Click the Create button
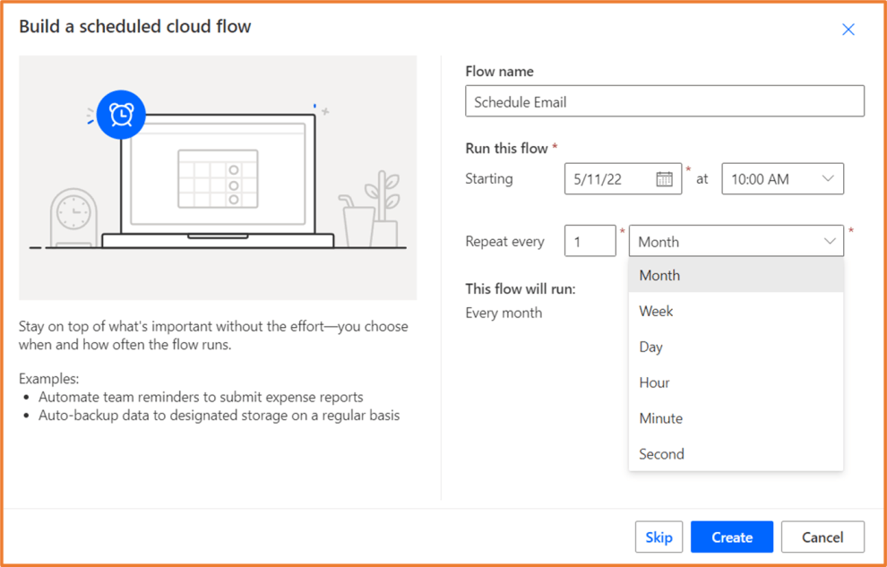Image resolution: width=887 pixels, height=567 pixels. (x=732, y=537)
